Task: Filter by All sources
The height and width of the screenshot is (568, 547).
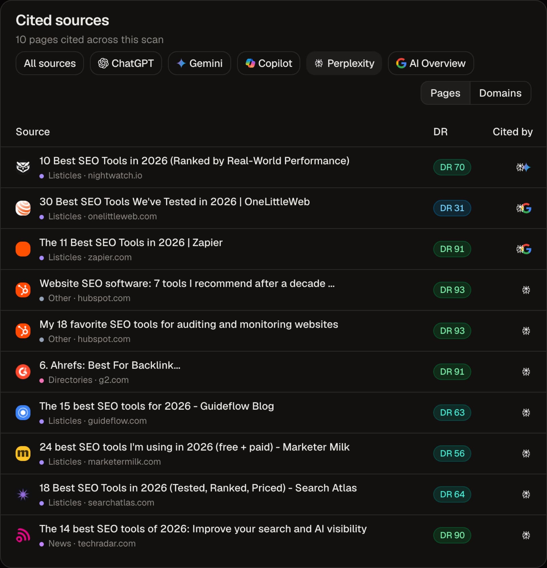Action: pos(50,63)
